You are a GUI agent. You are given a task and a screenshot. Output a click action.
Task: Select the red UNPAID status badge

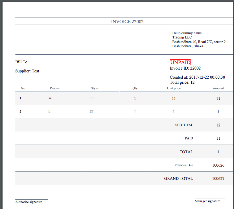180,63
